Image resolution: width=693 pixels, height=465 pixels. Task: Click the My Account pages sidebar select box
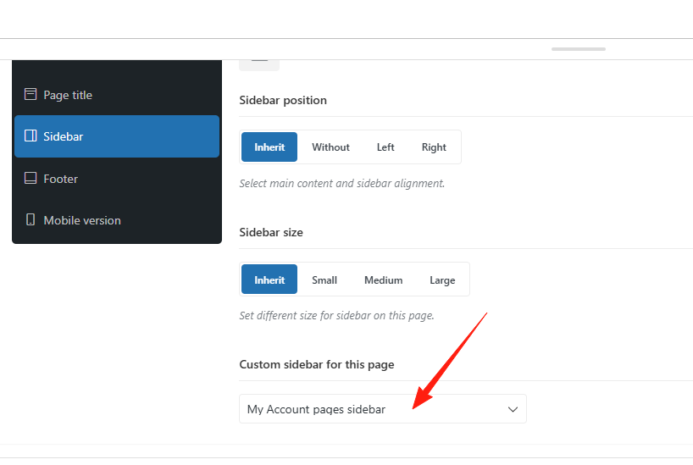click(373, 409)
